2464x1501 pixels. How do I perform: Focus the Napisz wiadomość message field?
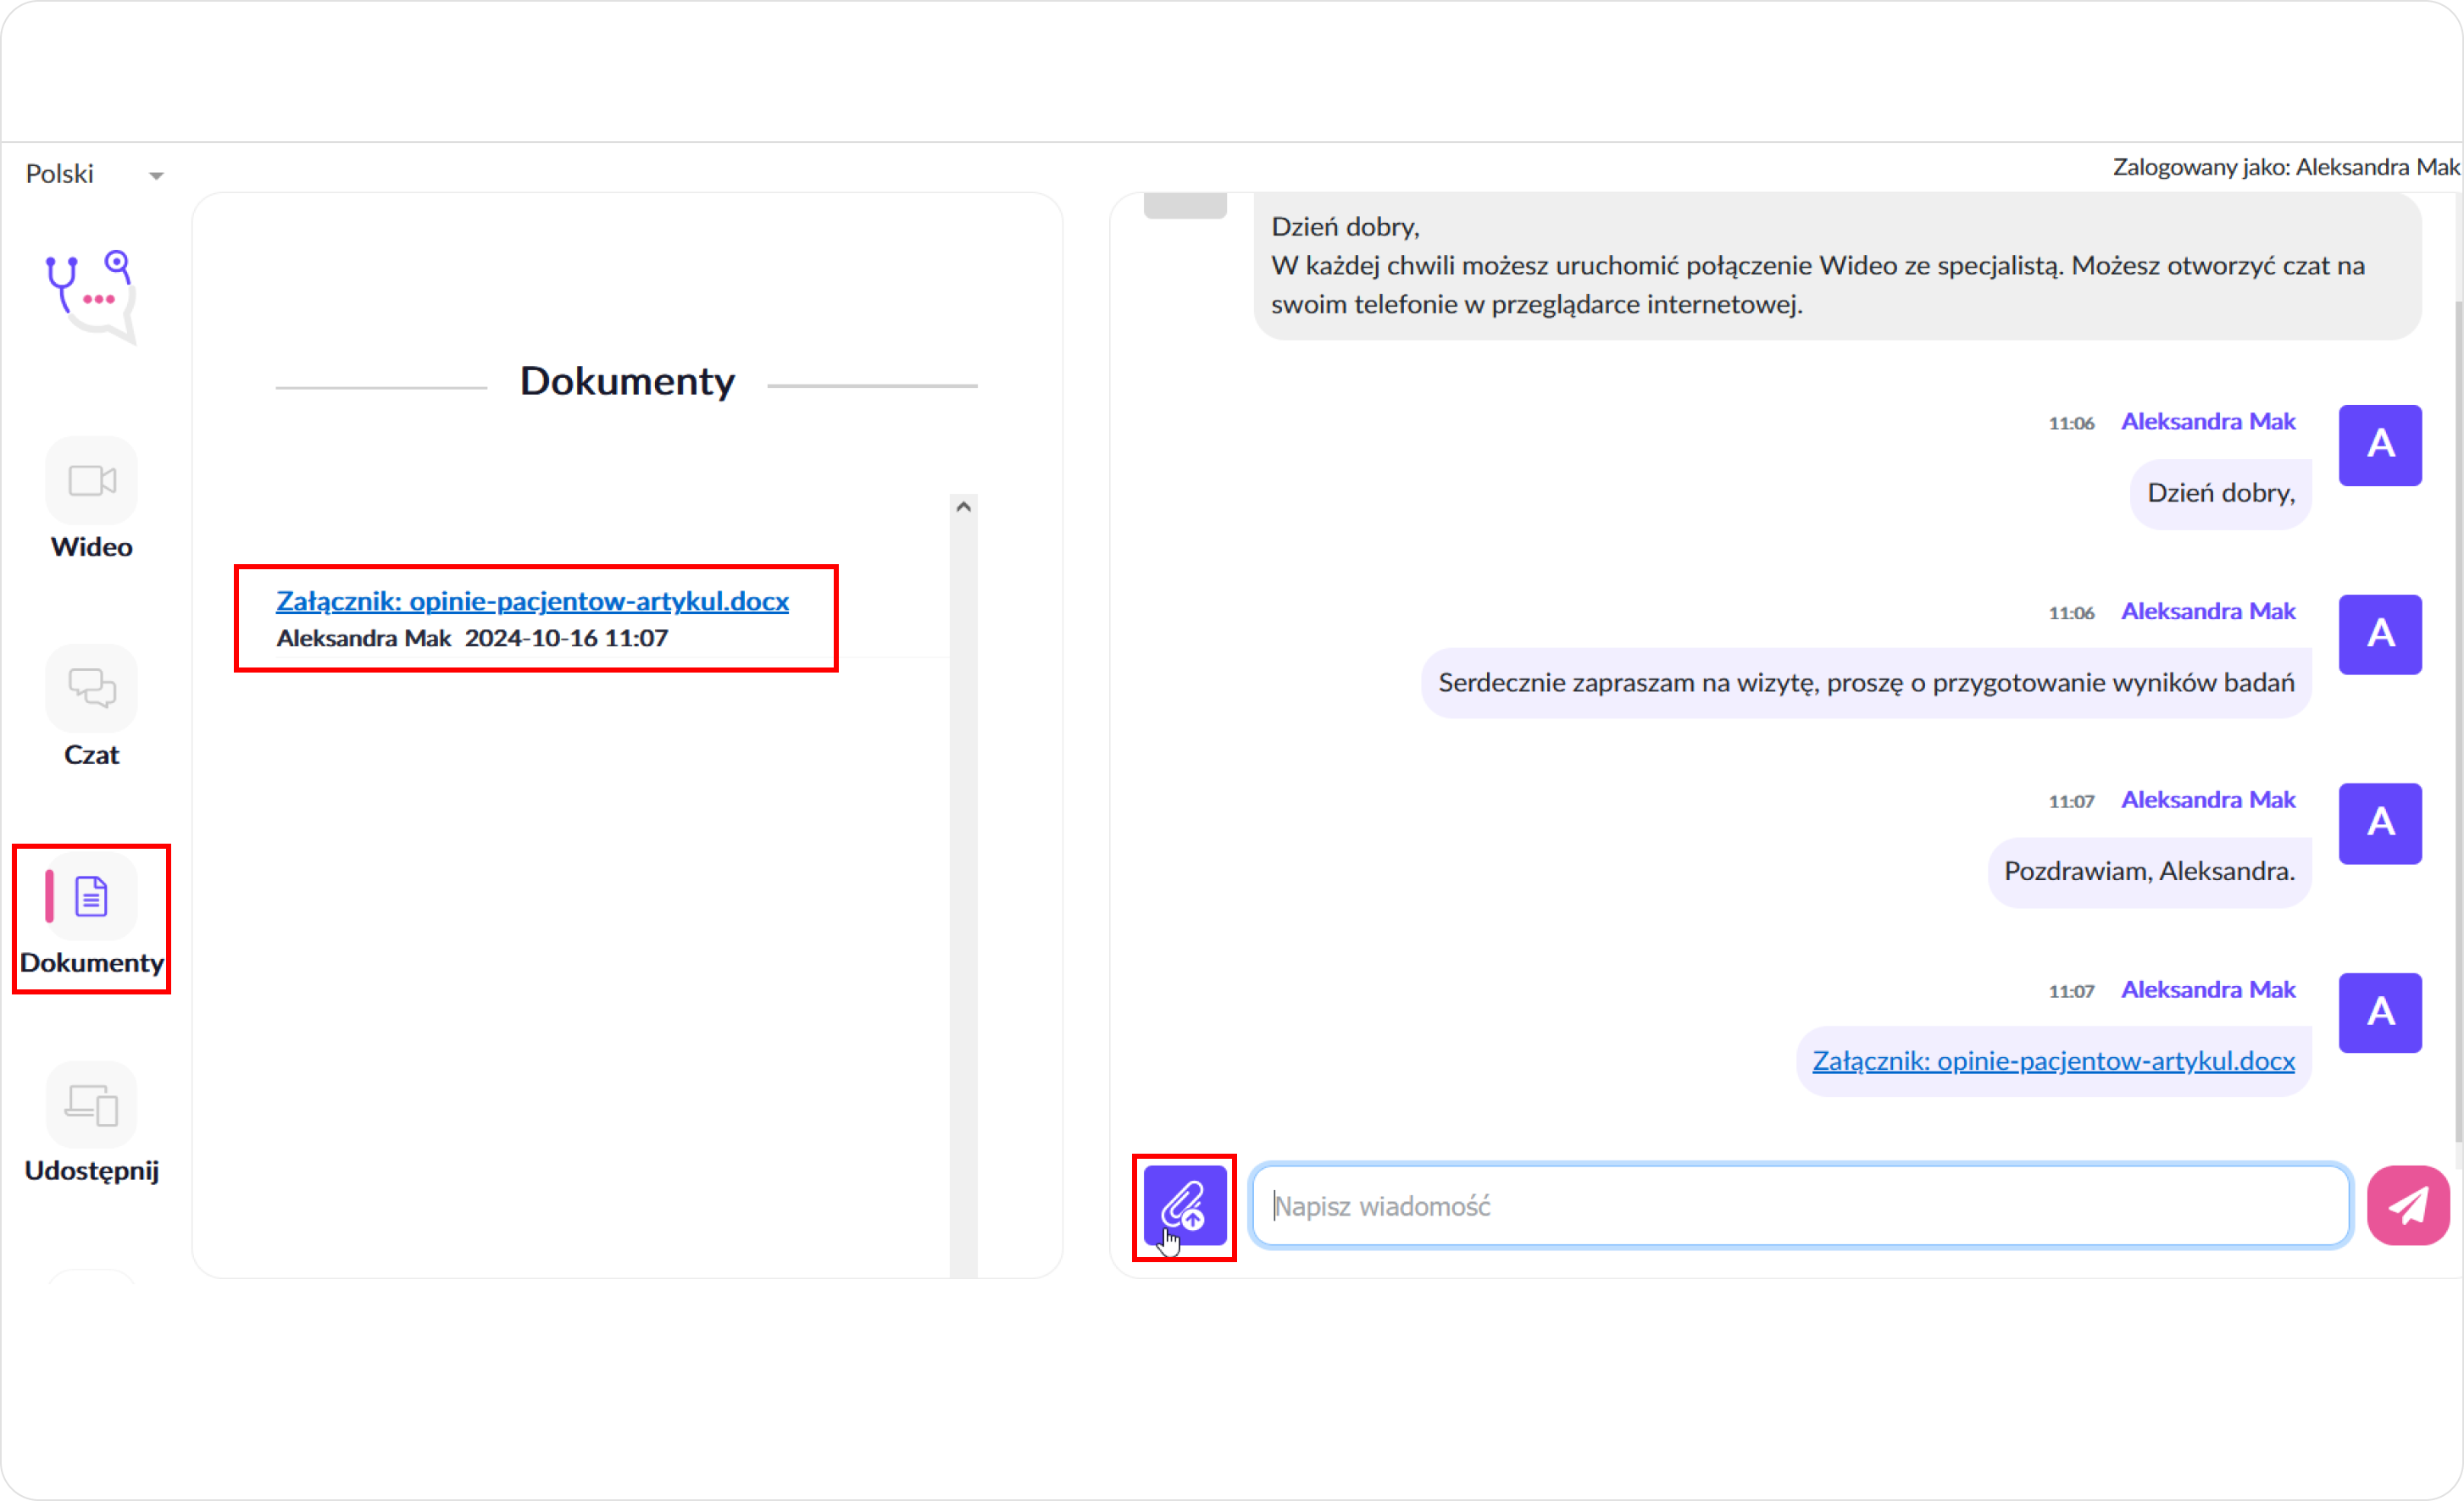(1800, 1205)
